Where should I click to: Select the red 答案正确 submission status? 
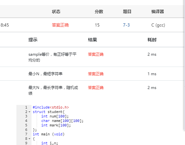pos(60,25)
